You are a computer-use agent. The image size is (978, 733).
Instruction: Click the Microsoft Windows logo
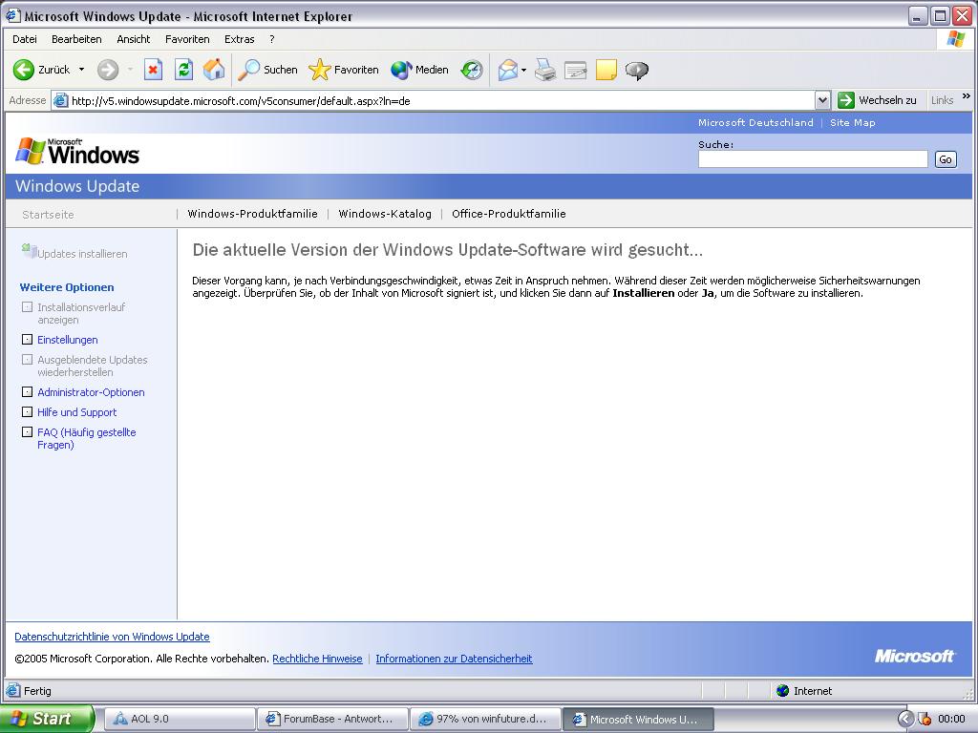(x=77, y=152)
